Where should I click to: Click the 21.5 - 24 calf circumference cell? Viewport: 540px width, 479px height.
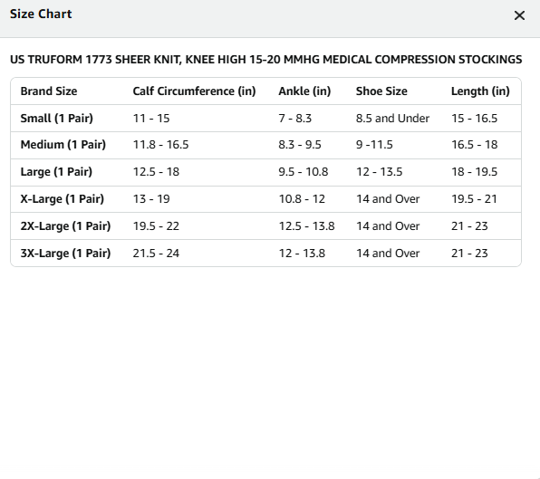click(x=156, y=254)
